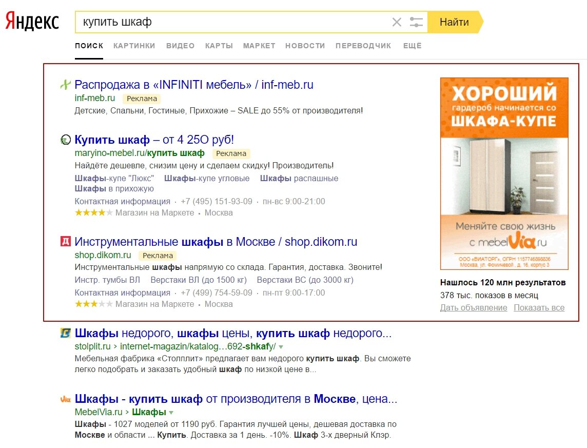This screenshot has height=448, width=587.
Task: Click the orange mebelVia шкаф-купе banner
Action: click(504, 173)
